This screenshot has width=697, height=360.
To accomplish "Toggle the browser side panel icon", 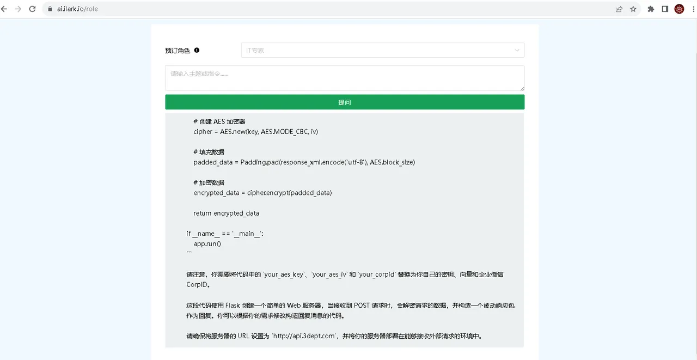I will (665, 9).
